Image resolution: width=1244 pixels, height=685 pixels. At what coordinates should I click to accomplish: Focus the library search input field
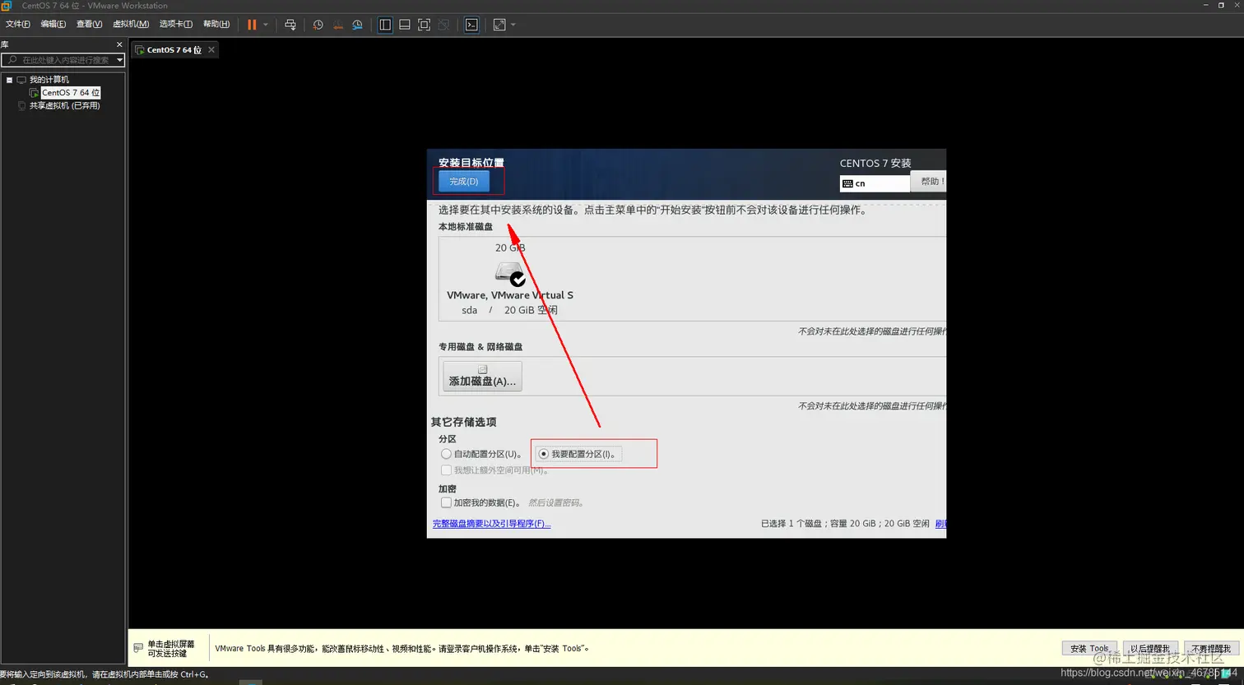[61, 60]
